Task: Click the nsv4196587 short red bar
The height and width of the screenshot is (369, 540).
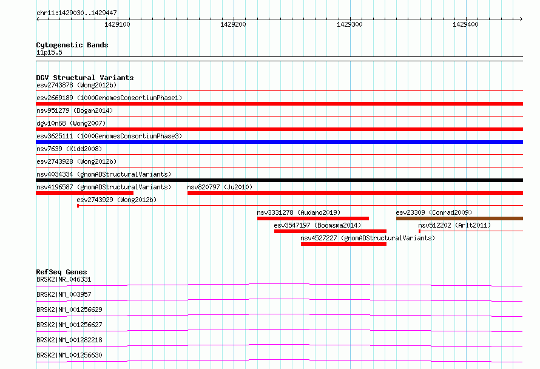Action: [x=84, y=193]
